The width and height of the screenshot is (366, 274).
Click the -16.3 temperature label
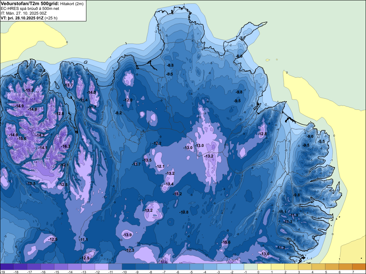tap(66, 147)
